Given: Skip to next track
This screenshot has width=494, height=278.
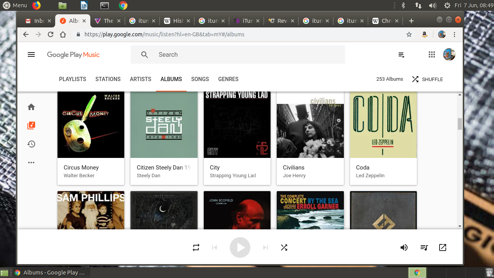Looking at the screenshot, I should [266, 247].
